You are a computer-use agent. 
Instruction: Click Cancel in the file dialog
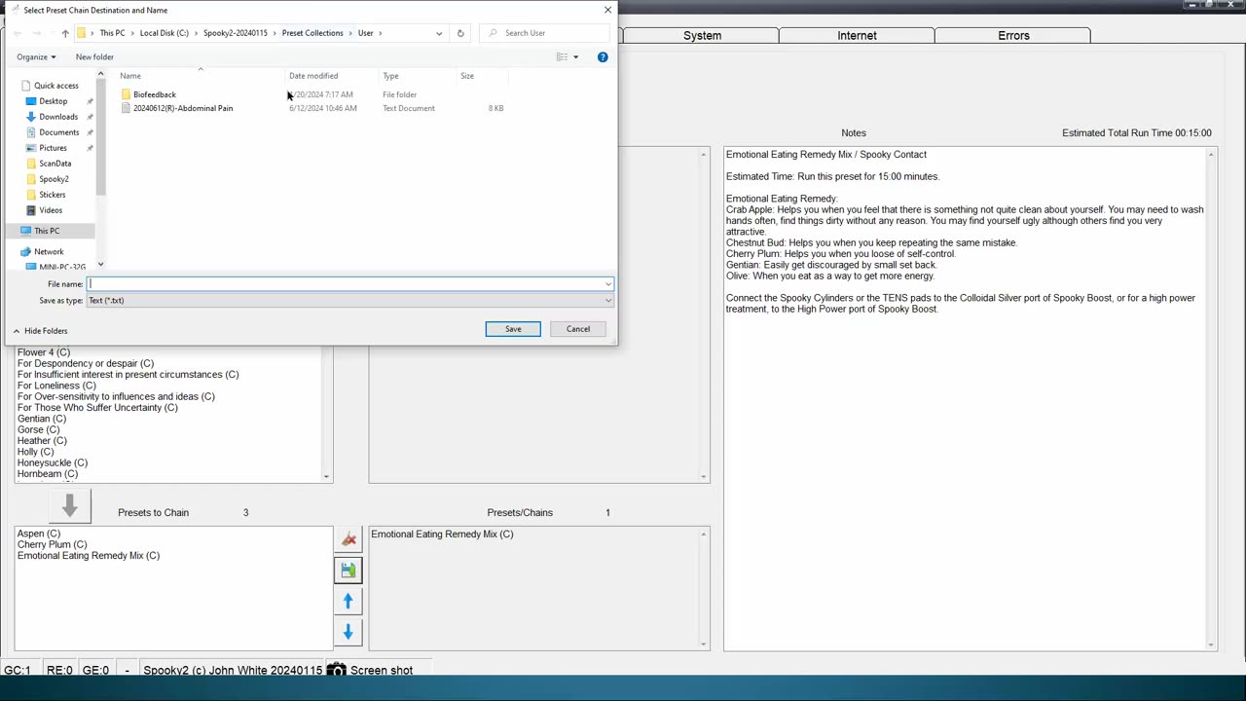tap(578, 329)
